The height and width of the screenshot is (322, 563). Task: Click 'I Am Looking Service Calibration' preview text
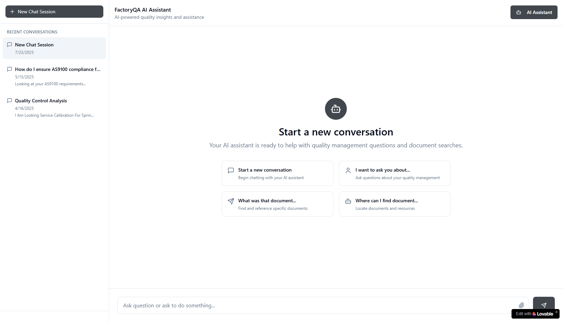[54, 115]
